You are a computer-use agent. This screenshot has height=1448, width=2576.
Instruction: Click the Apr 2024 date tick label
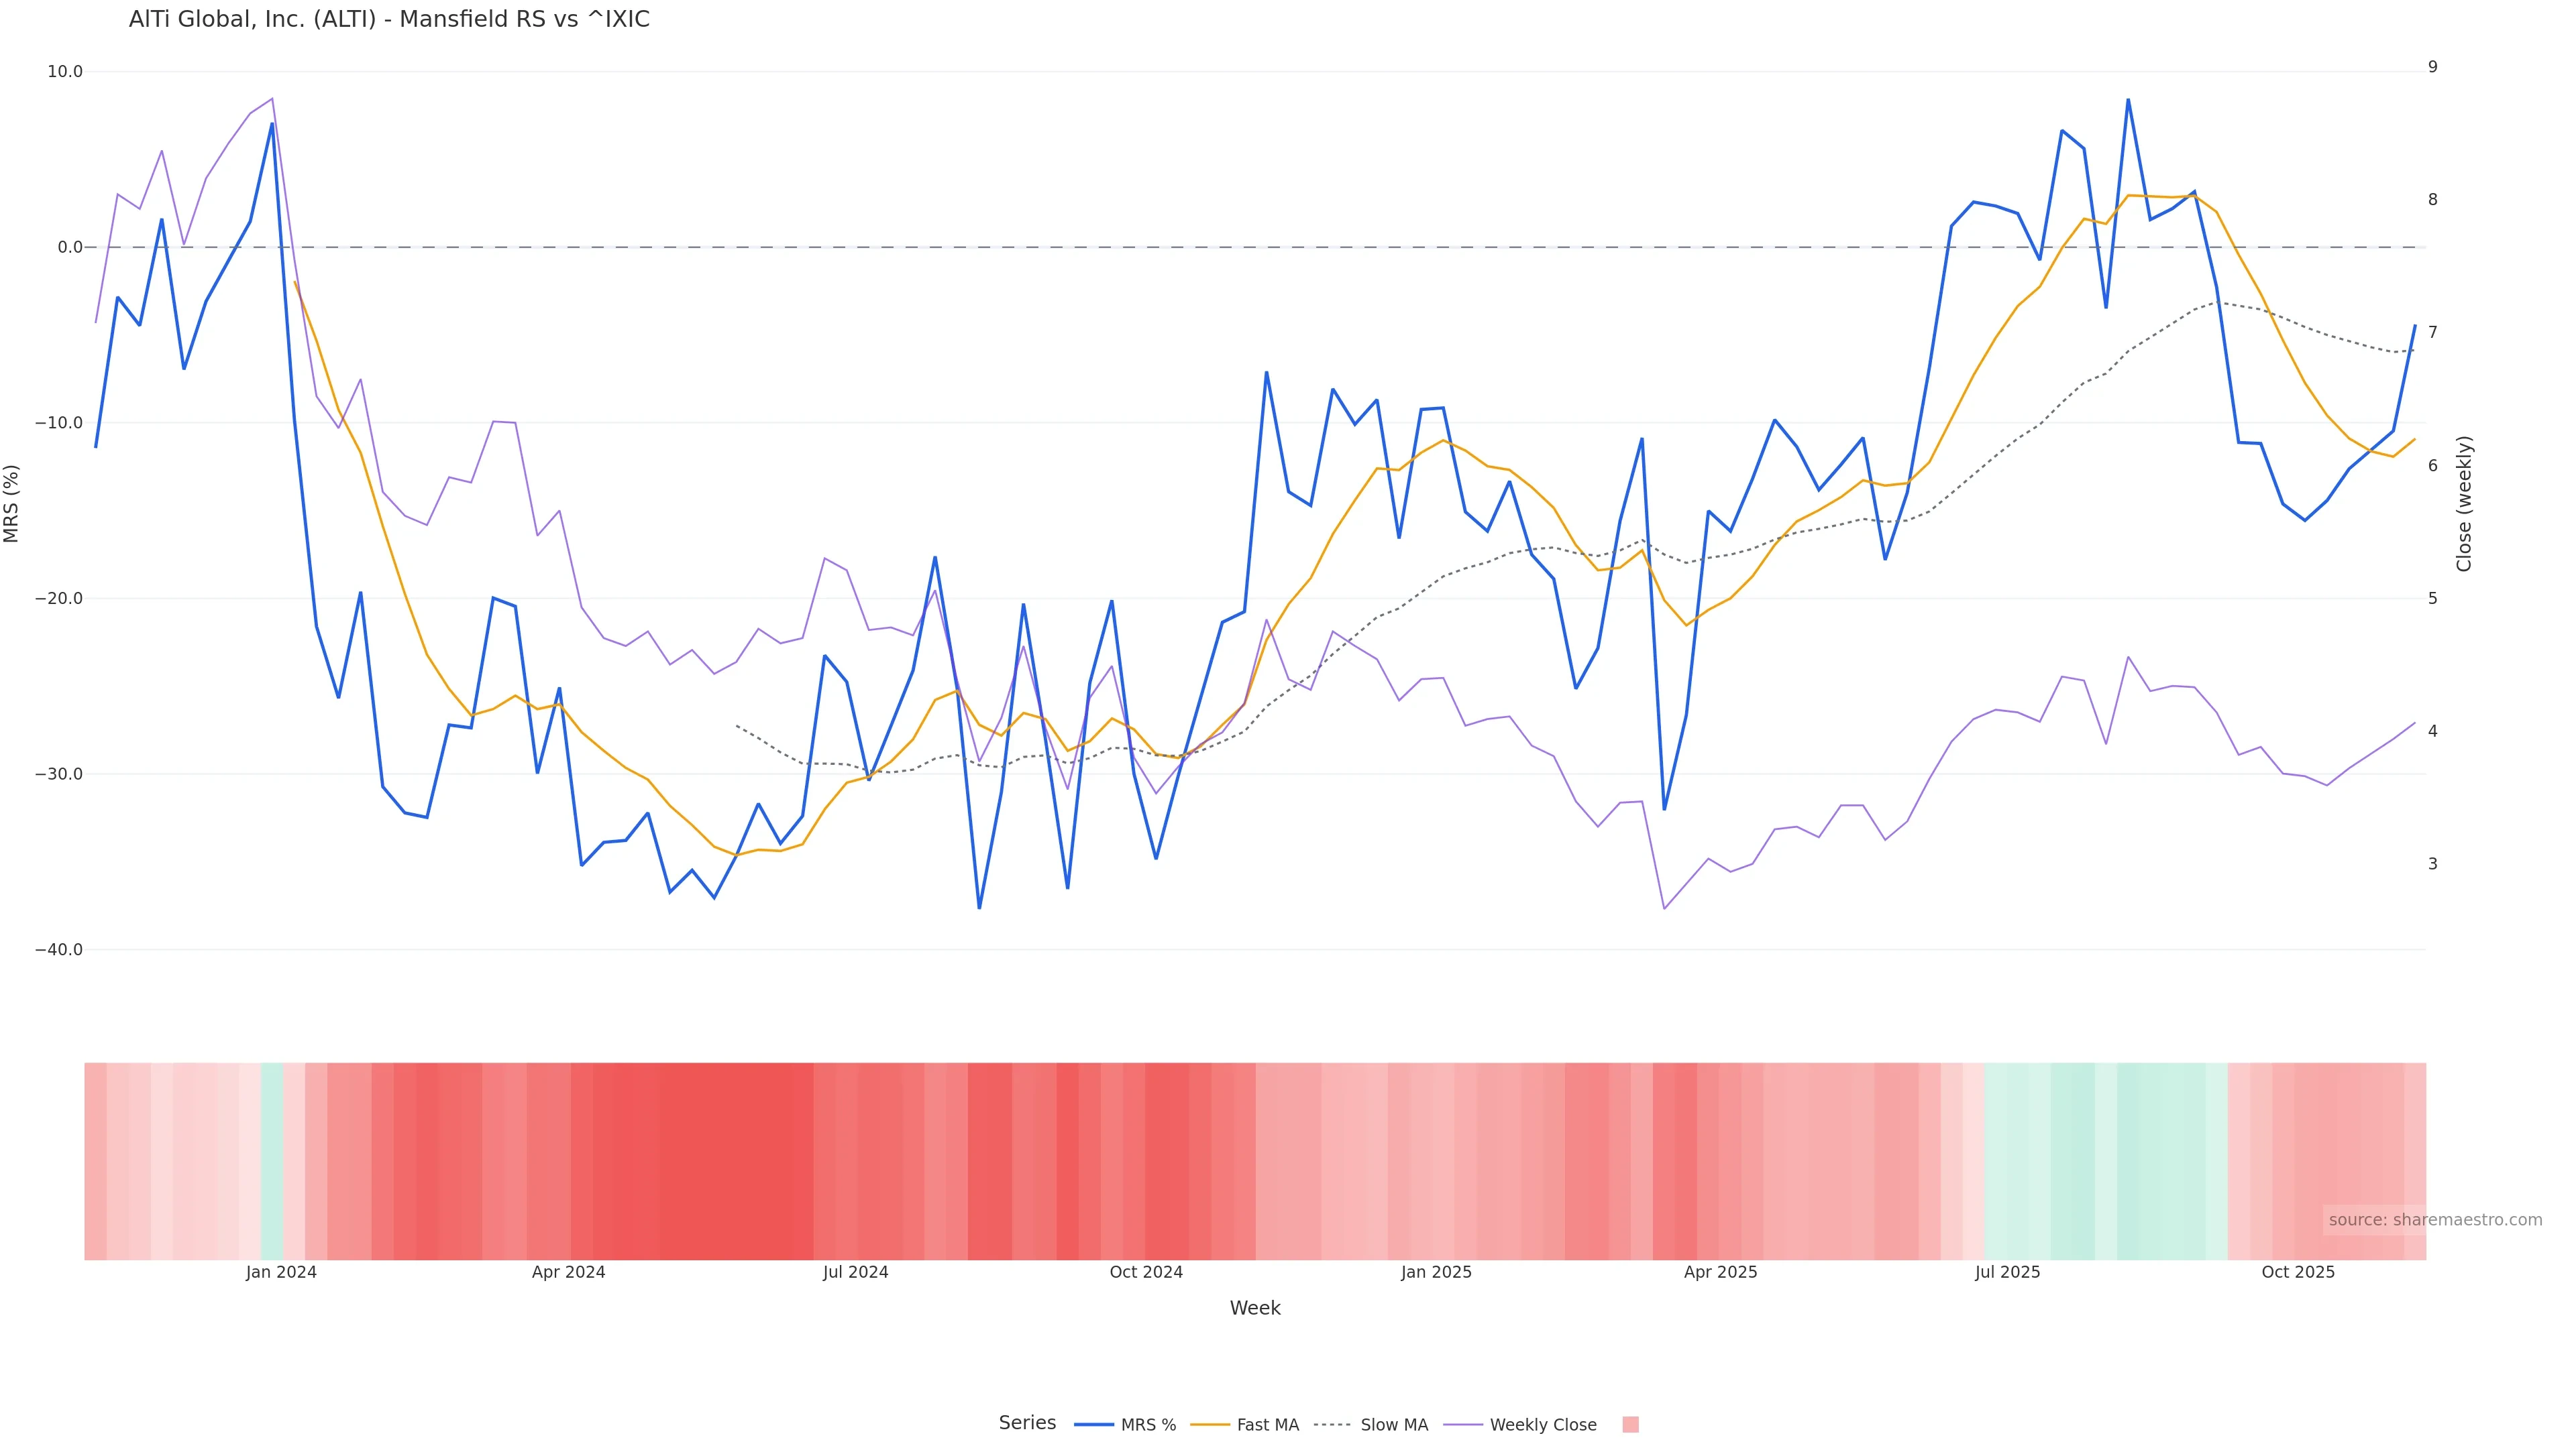[568, 1272]
